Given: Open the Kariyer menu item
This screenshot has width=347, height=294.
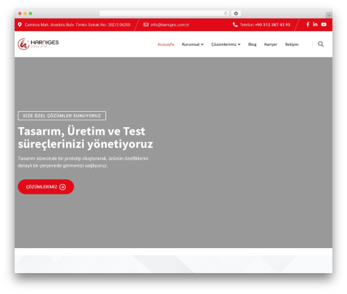Looking at the screenshot, I should [x=271, y=44].
